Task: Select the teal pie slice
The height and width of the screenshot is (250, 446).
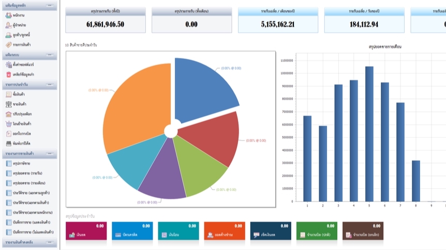Action: tap(137, 163)
